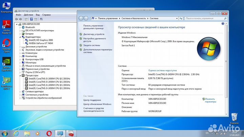Launch the GeForce Experience desktop shortcut
The image size is (244, 137).
6,64
